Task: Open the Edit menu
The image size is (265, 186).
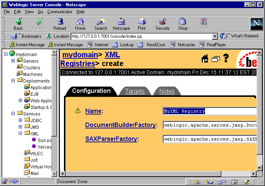Action: pos(17,12)
